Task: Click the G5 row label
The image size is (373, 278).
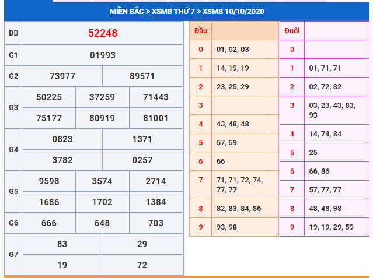Action: click(x=13, y=192)
